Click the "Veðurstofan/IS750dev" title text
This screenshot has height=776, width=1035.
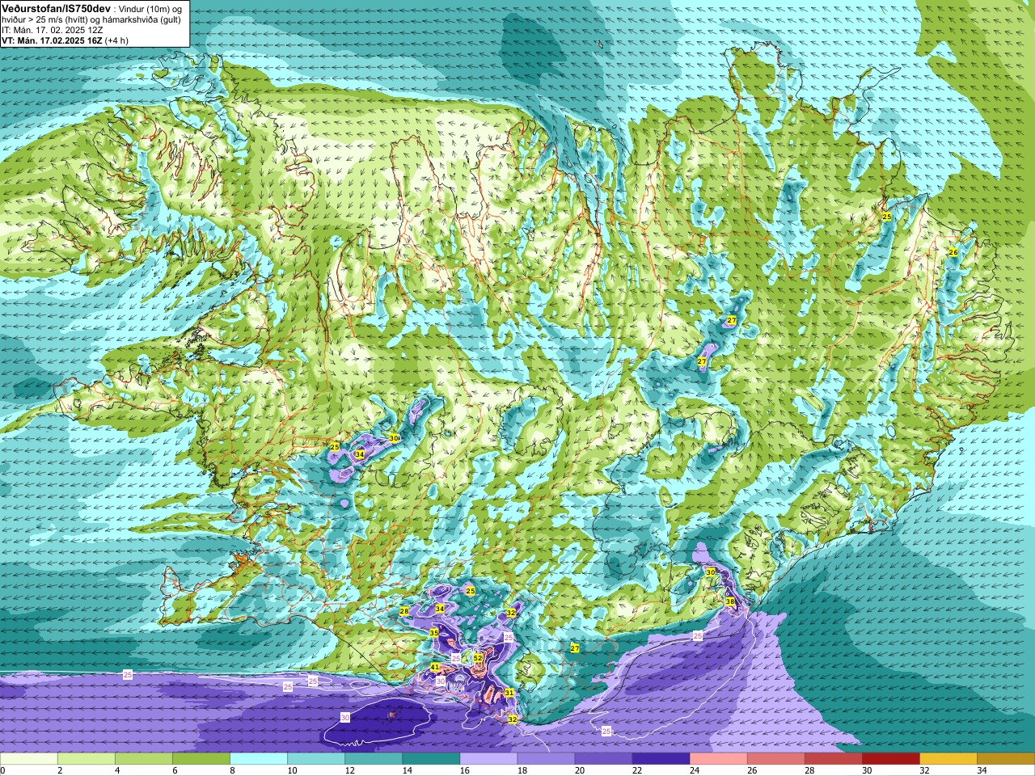(56, 7)
